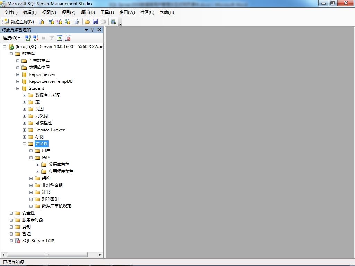Click SQL Server Compact query icon
This screenshot has width=355, height=266.
[x=77, y=21]
